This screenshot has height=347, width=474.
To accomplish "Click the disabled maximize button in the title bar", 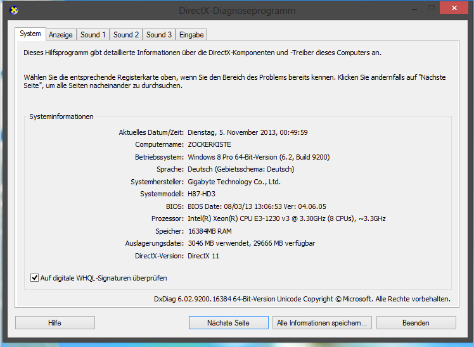I will [432, 8].
